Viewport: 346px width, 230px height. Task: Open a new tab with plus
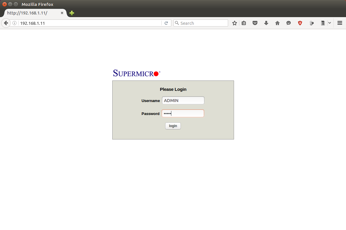click(x=72, y=13)
